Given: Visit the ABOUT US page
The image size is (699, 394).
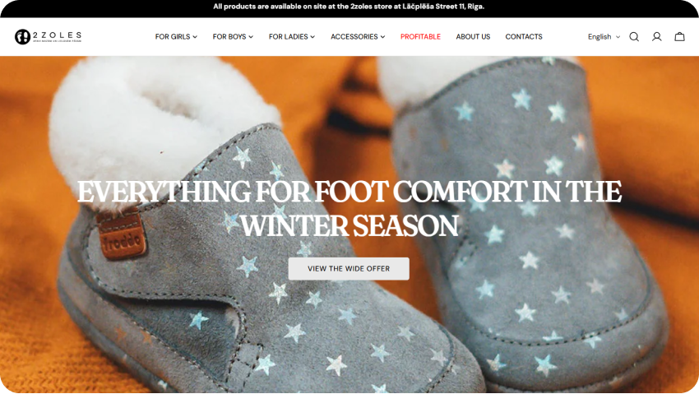Looking at the screenshot, I should 473,36.
